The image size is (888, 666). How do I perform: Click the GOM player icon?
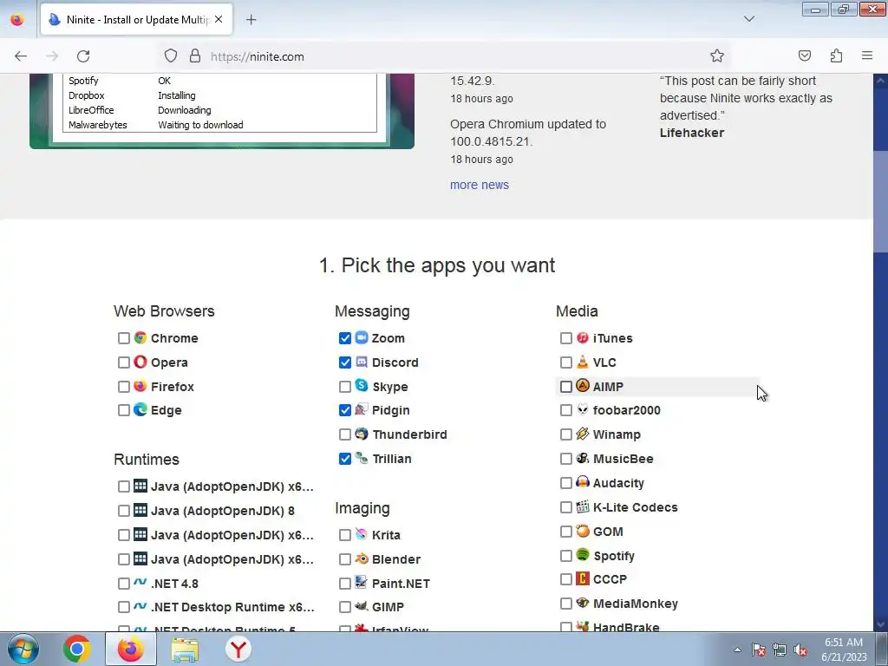tap(583, 532)
